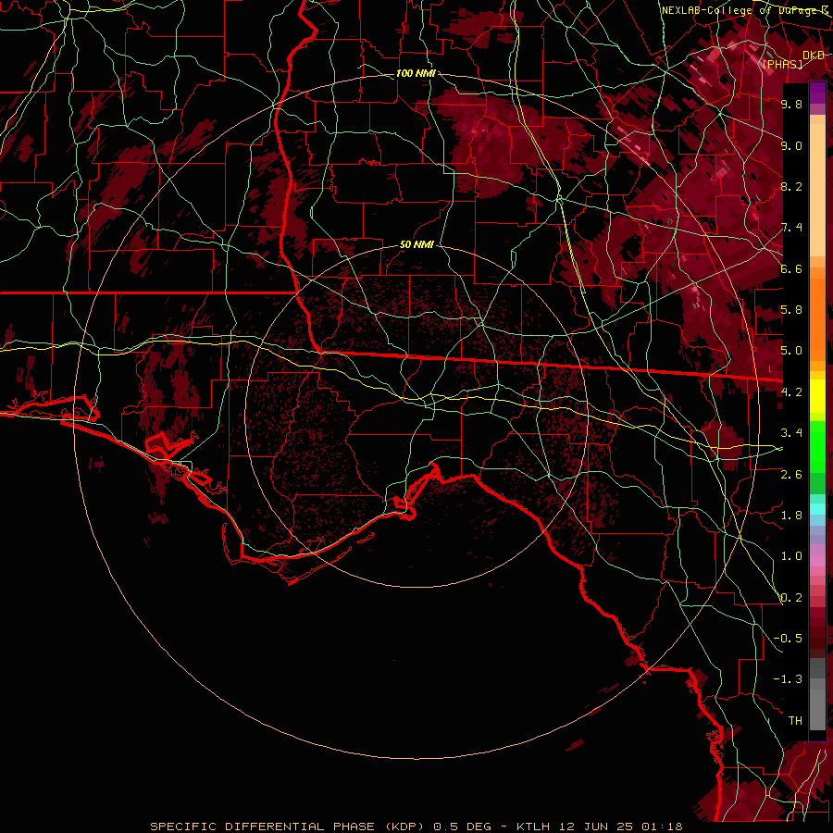Click the "0.5 DEG" elevation text

pos(462,827)
